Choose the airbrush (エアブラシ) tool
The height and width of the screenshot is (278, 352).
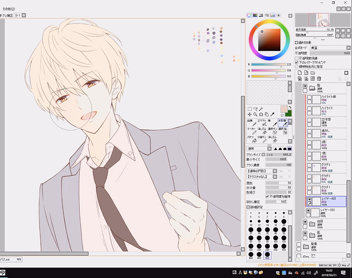(x=262, y=123)
